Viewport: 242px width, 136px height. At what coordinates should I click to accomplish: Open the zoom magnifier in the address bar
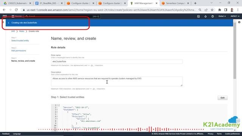200,10
